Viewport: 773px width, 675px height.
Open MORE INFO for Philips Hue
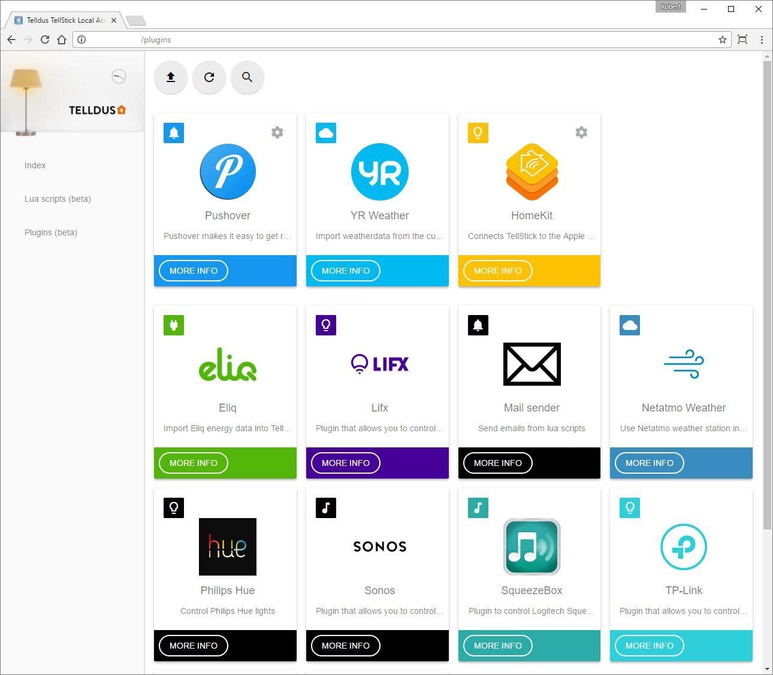click(194, 646)
